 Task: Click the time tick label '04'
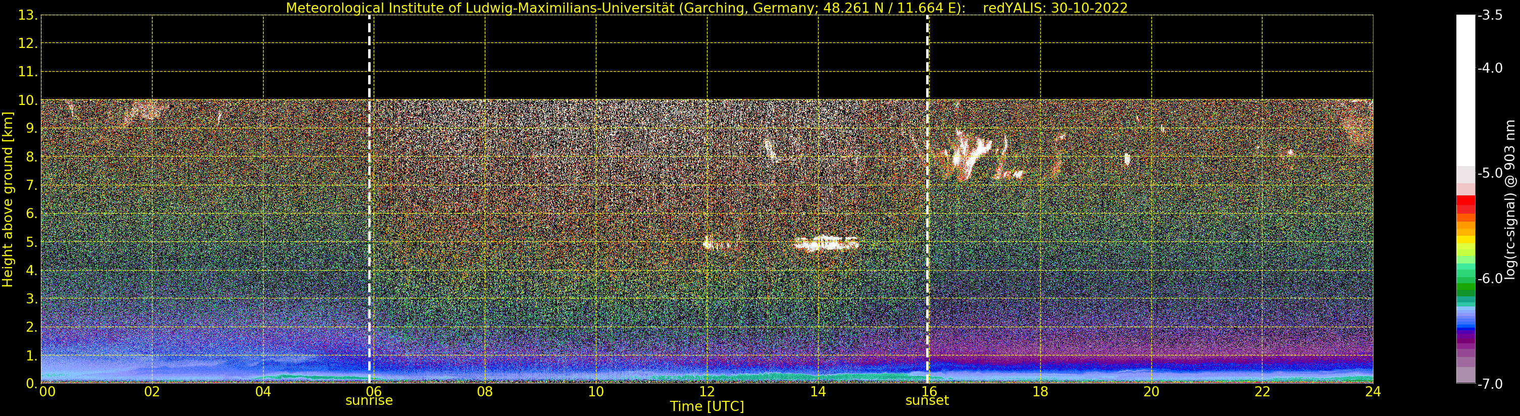coord(263,392)
